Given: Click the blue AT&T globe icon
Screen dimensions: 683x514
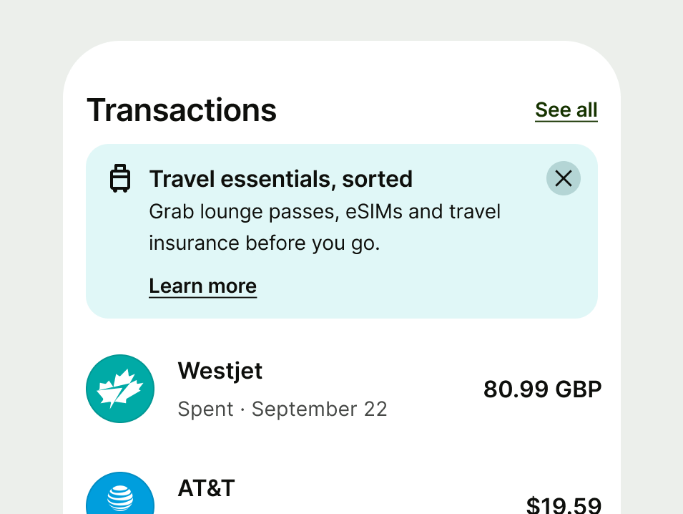Looking at the screenshot, I should pyautogui.click(x=120, y=494).
